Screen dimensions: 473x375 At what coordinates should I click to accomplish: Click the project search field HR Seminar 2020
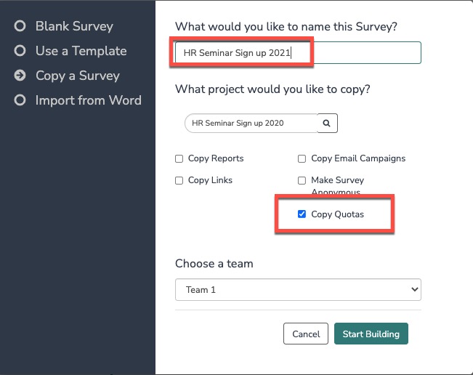(x=251, y=124)
